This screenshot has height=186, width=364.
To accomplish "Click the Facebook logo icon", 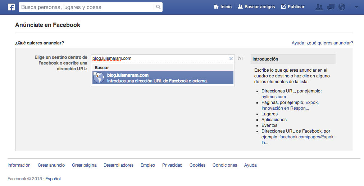I will 11,7.
